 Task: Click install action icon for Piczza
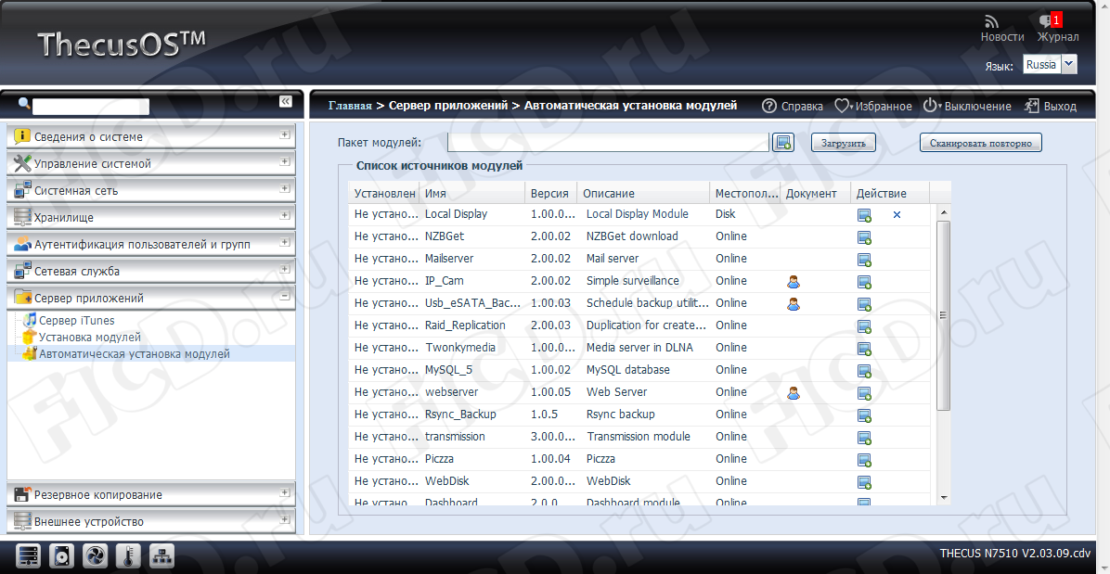(864, 460)
